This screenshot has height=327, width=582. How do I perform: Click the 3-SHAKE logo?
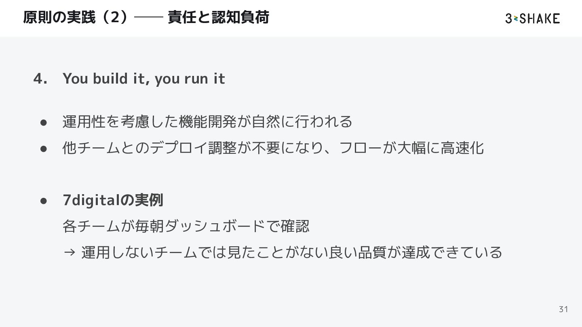pyautogui.click(x=532, y=18)
